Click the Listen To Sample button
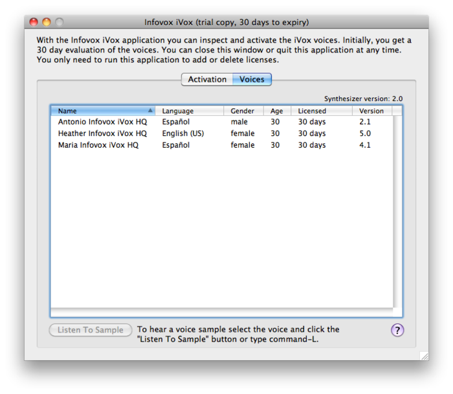453x394 pixels. [91, 330]
